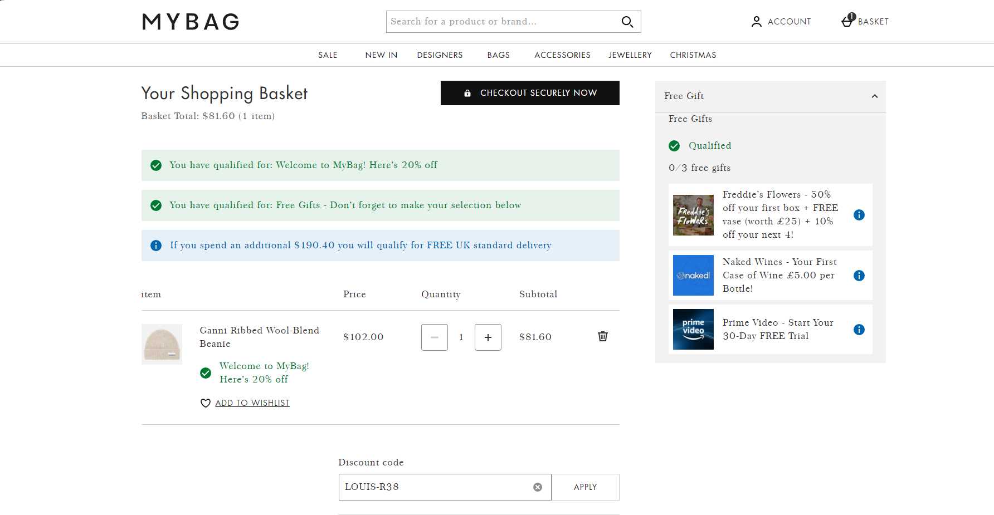Click the search magnifier icon
994x515 pixels.
coord(627,22)
